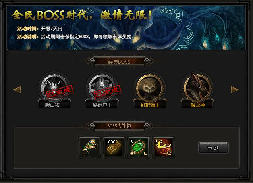
Task: Click the BOSS大礼包 section header
Action: [119, 126]
